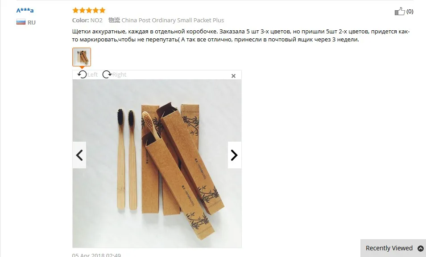Screen dimensions: 426x257
Task: Click the 05 Apr 2018 review date
Action: click(96, 255)
